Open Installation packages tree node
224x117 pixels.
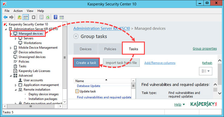43,99
